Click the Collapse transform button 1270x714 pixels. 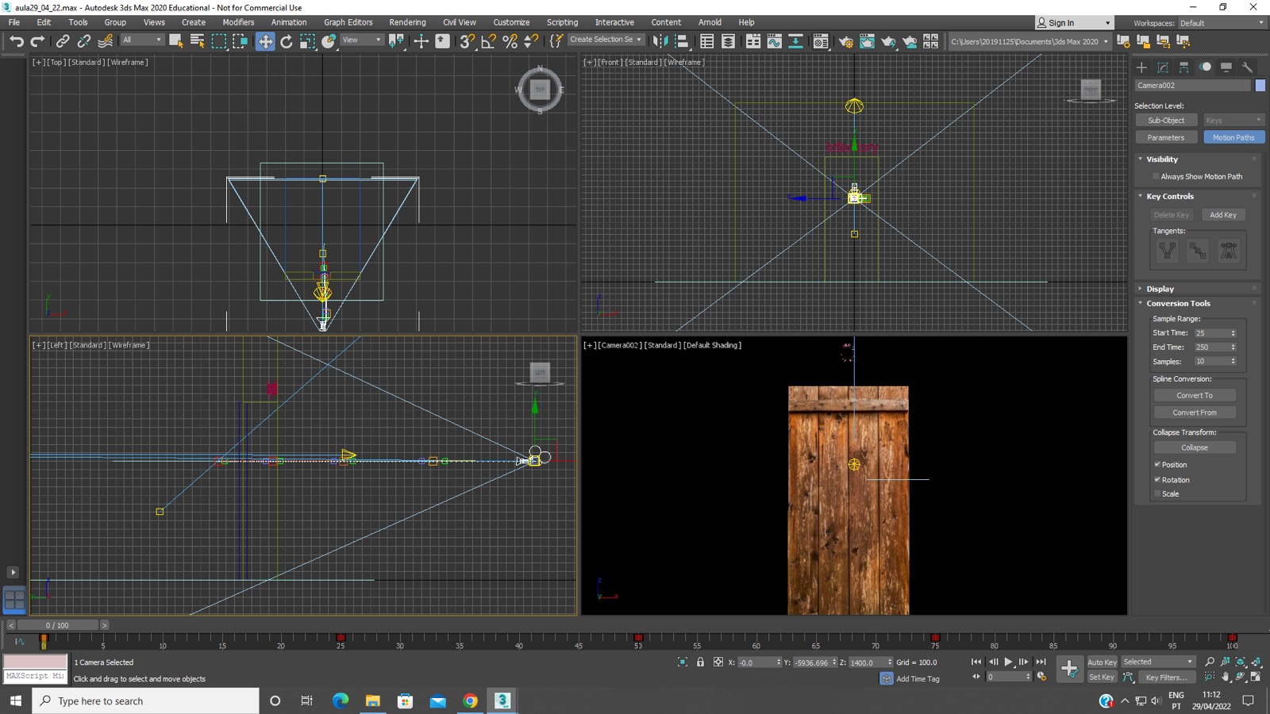[1195, 447]
